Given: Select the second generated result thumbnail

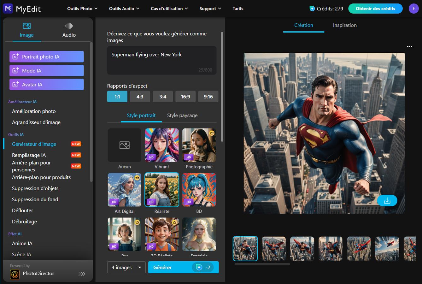Looking at the screenshot, I should pos(274,249).
